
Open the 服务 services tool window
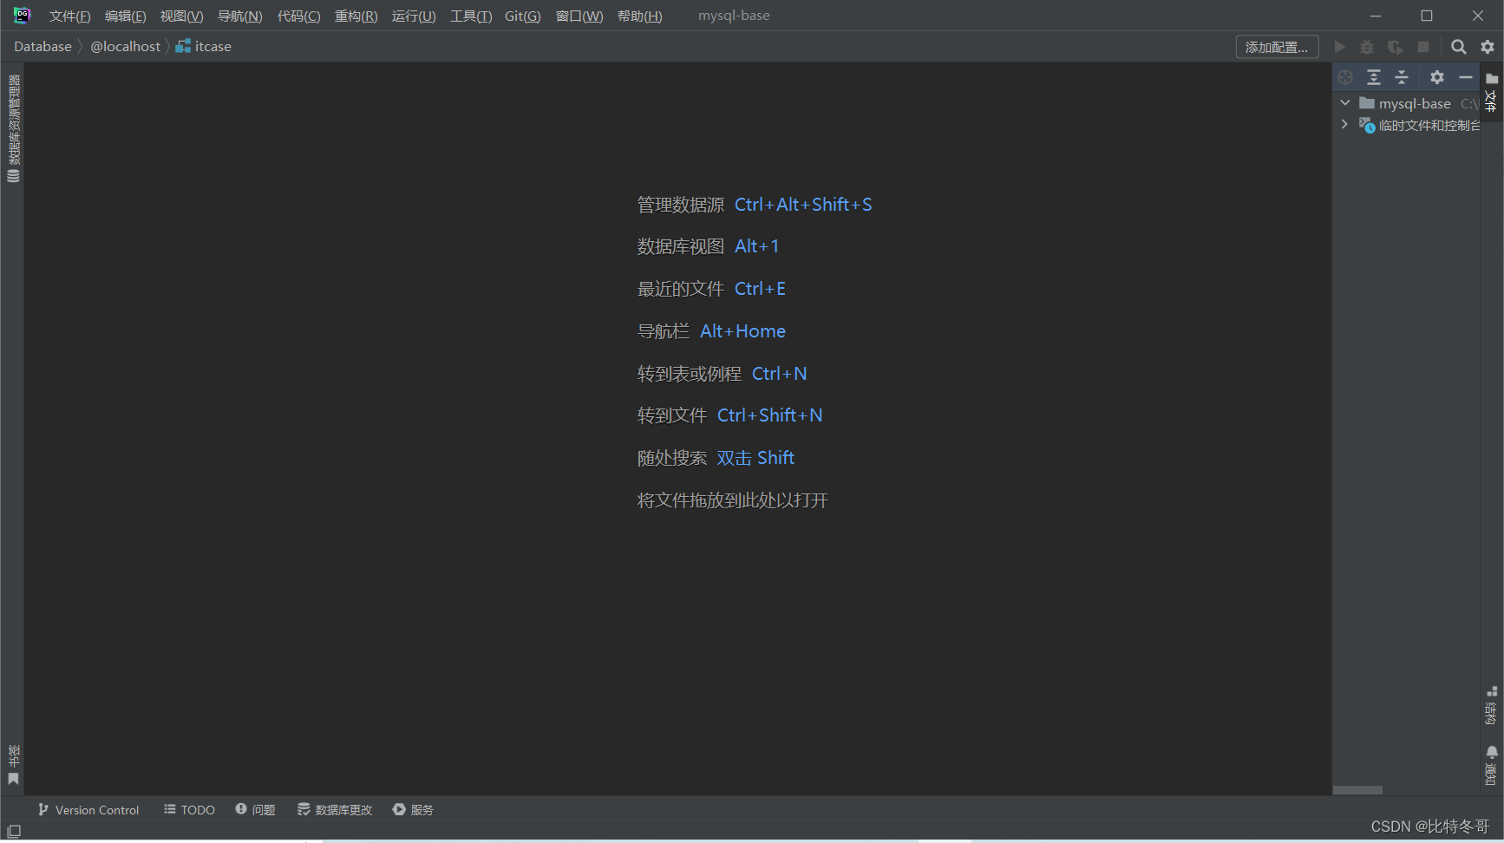pyautogui.click(x=413, y=810)
